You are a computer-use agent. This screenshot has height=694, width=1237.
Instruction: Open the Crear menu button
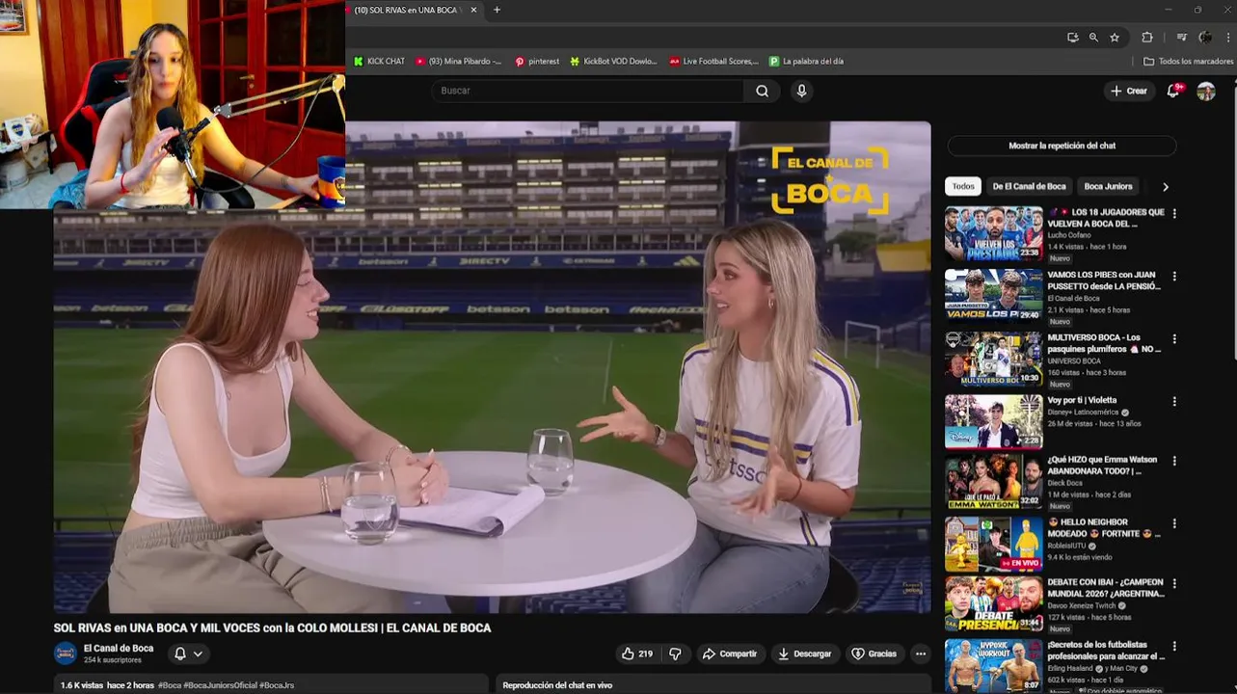[x=1129, y=91]
